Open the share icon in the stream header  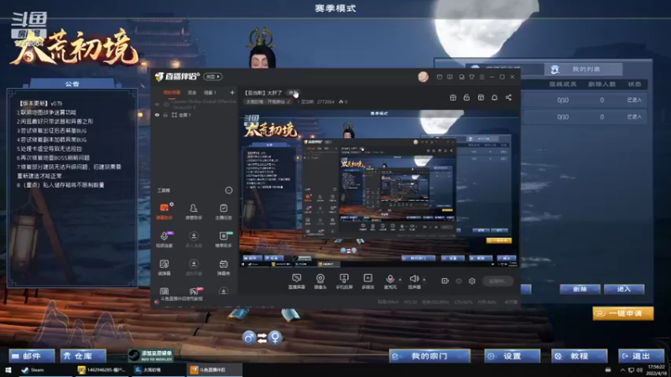tap(508, 97)
